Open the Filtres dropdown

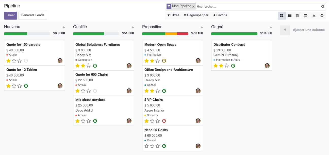pyautogui.click(x=173, y=15)
